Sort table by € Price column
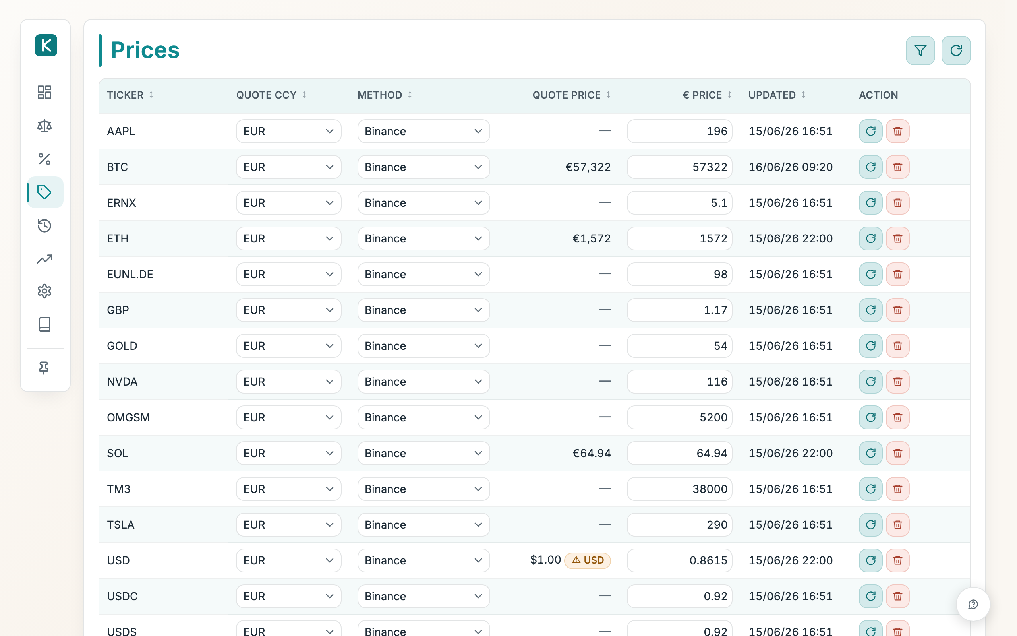1017x636 pixels. (707, 95)
